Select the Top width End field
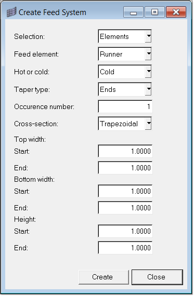 tap(125, 168)
